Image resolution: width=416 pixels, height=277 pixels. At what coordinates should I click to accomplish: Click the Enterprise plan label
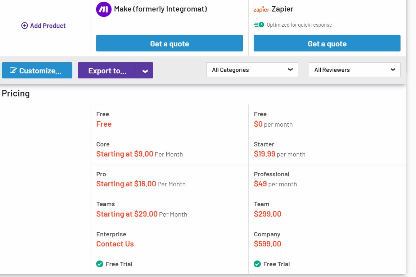[x=111, y=234]
